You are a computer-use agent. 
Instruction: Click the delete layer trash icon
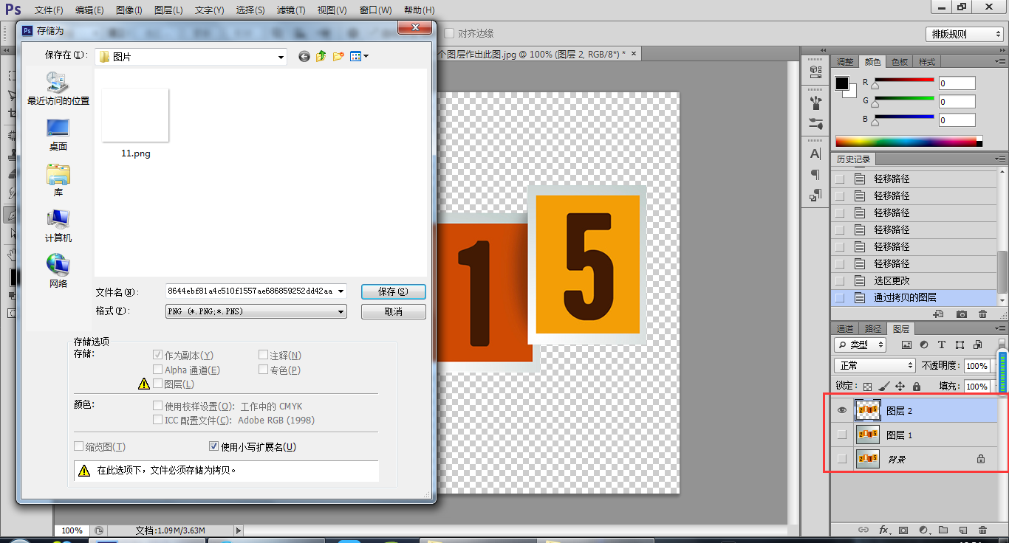click(x=982, y=530)
